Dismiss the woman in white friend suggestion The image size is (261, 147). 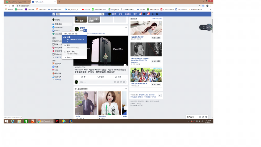coord(119,93)
